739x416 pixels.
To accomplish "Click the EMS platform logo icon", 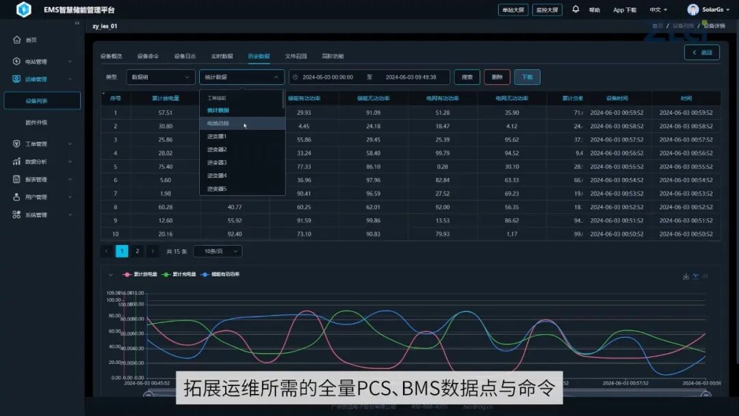I will 23,9.
